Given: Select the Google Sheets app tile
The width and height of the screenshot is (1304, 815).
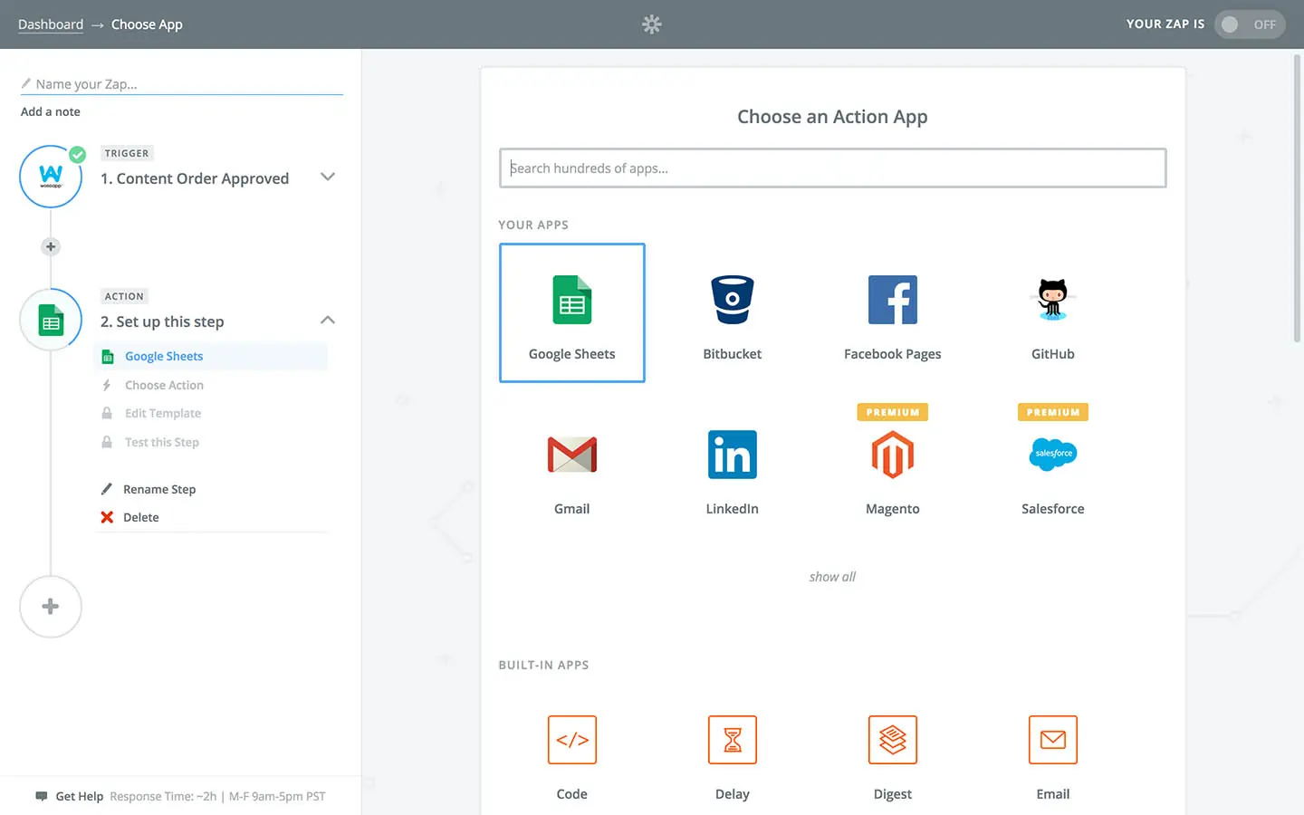Looking at the screenshot, I should [x=571, y=312].
